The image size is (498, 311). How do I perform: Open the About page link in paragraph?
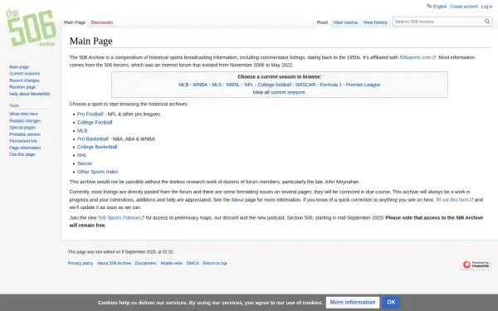click(x=237, y=200)
